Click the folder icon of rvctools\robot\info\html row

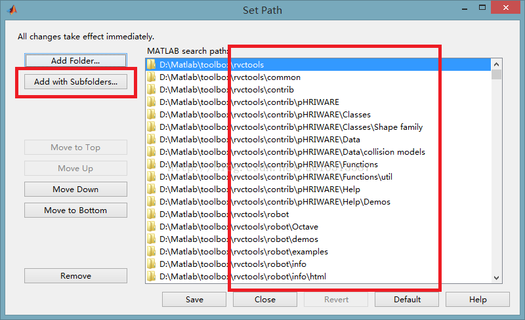(152, 277)
